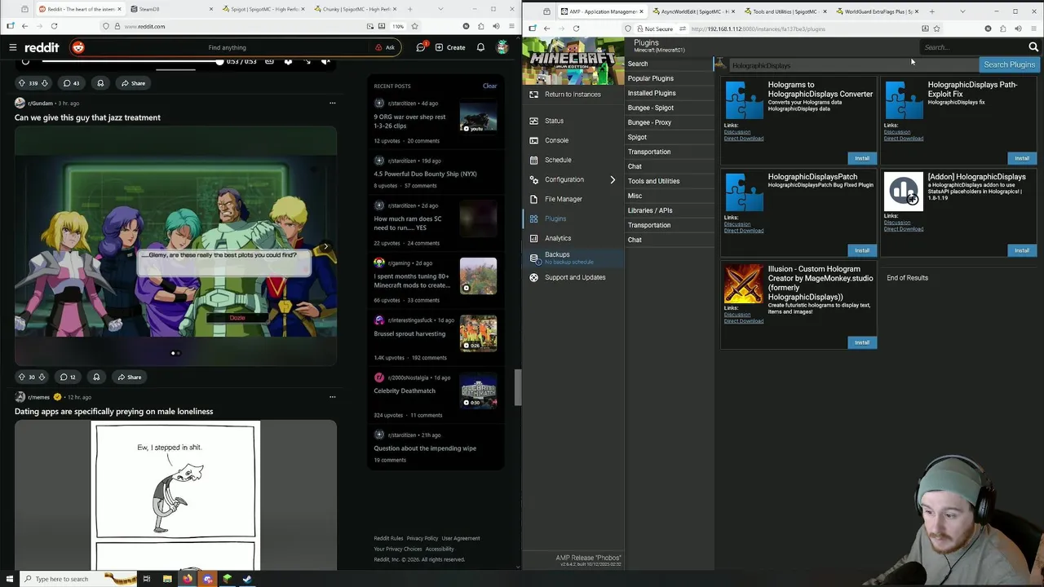The image size is (1044, 587).
Task: Open the File Manager icon in AMP
Action: click(534, 199)
